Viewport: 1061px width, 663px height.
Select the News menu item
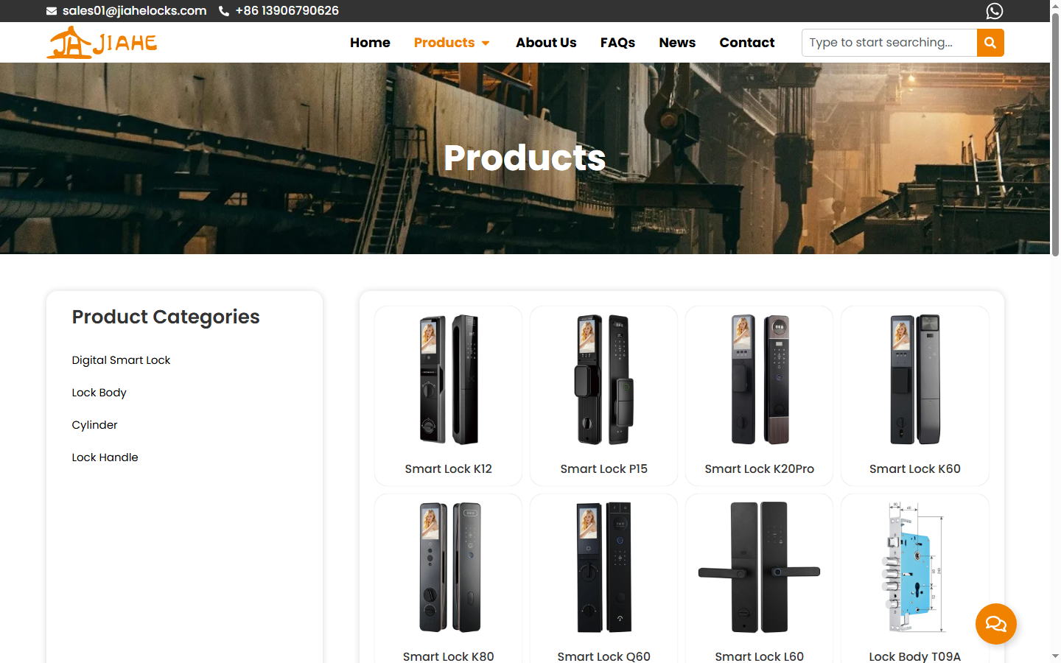(677, 43)
